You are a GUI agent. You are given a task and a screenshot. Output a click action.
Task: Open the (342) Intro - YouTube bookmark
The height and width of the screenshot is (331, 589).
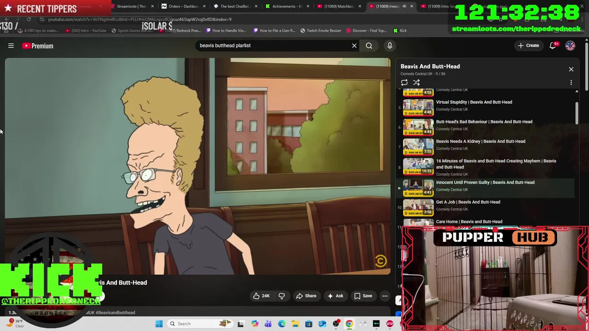pyautogui.click(x=86, y=31)
